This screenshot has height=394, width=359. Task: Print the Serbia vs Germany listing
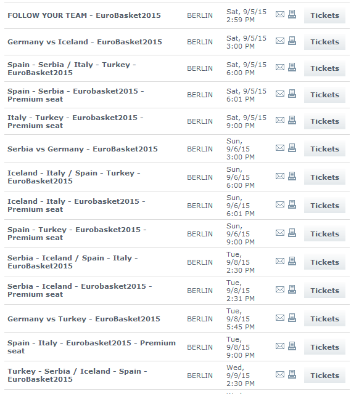pos(292,148)
